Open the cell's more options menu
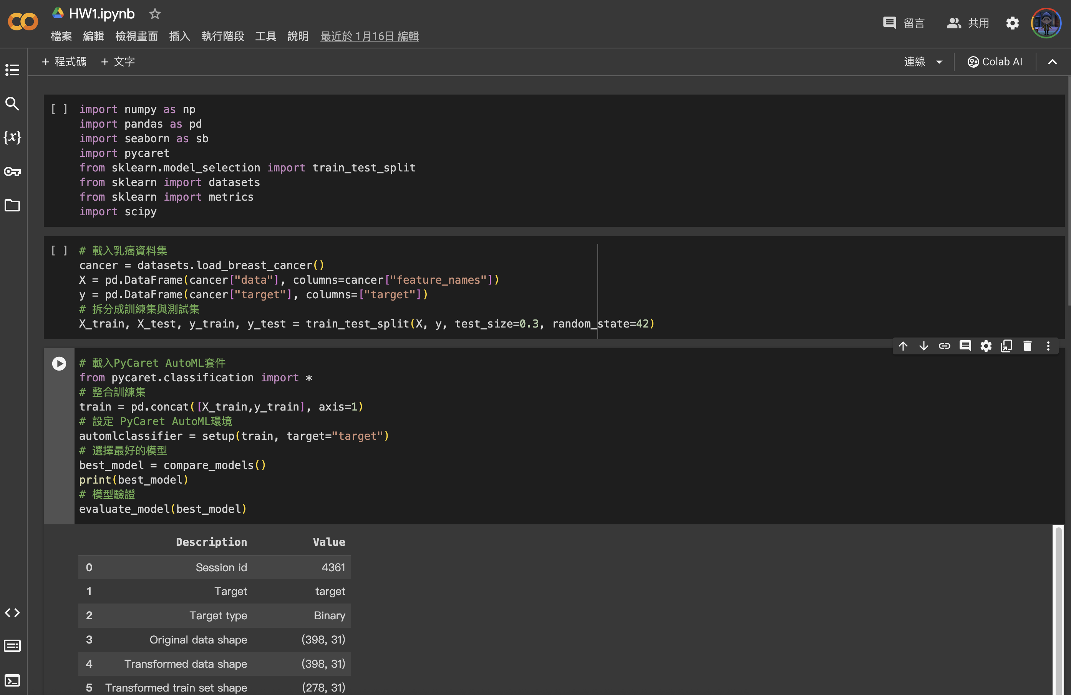This screenshot has height=695, width=1071. point(1048,346)
